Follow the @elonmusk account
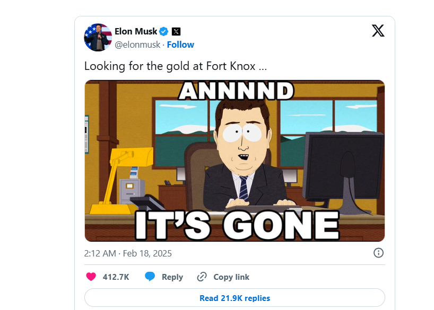Screen dimensions: 434x310 (x=180, y=45)
